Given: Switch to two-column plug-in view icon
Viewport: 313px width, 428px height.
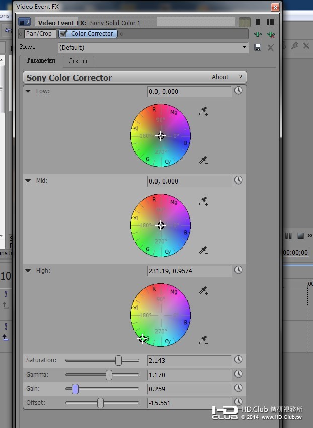Looking at the screenshot, I should click(258, 22).
